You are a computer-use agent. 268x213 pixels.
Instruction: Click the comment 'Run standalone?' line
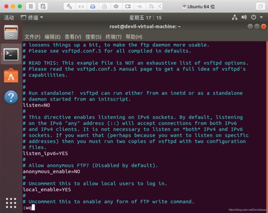[133, 93]
